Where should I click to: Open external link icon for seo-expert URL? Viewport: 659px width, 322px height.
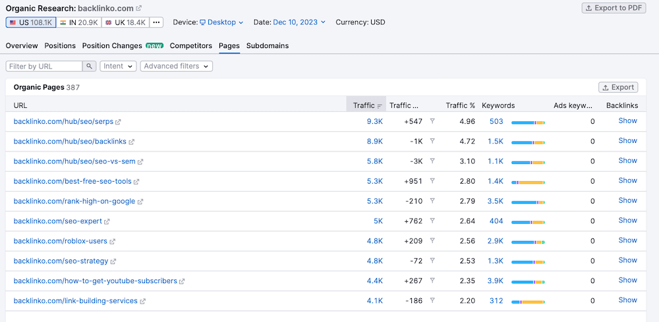coord(107,222)
